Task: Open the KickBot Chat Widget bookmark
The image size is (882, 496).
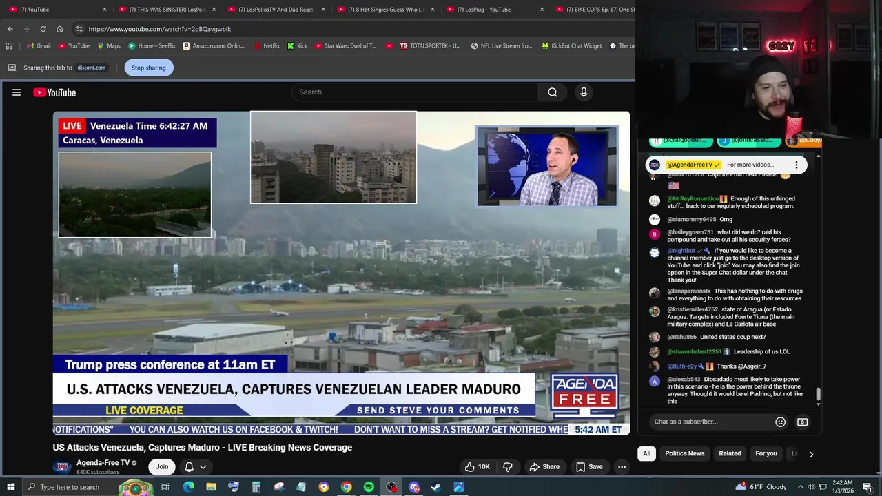Action: pyautogui.click(x=572, y=45)
